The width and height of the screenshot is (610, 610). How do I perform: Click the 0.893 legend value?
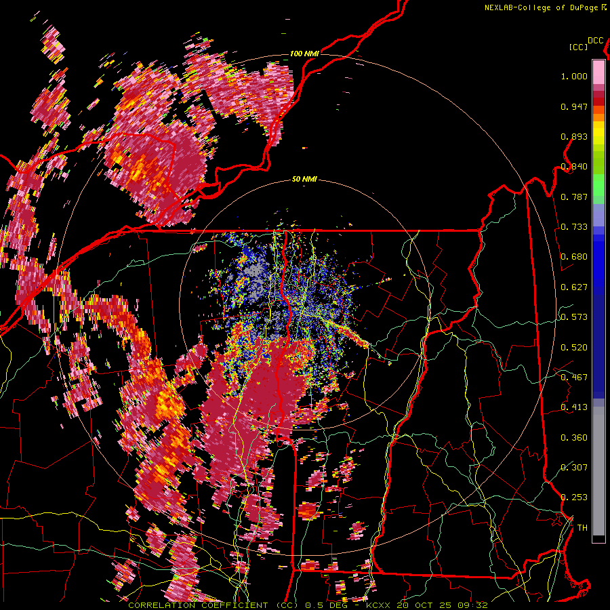[x=574, y=136]
